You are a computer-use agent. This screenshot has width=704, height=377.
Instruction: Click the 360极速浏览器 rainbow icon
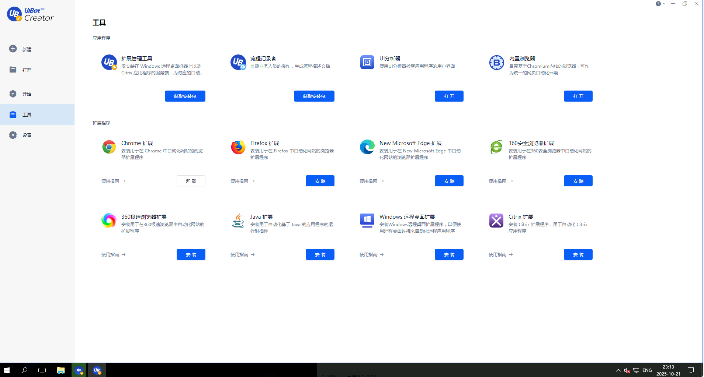[x=109, y=221]
